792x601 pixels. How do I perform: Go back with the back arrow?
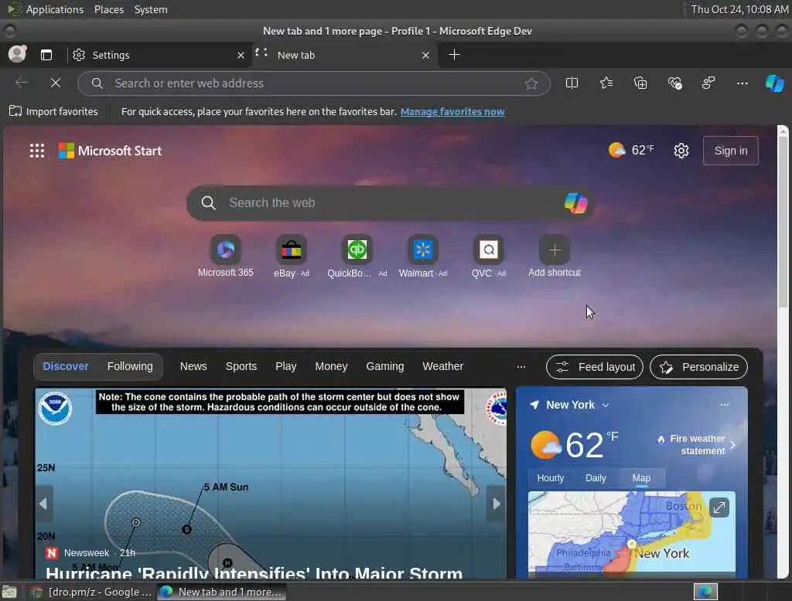click(x=22, y=83)
